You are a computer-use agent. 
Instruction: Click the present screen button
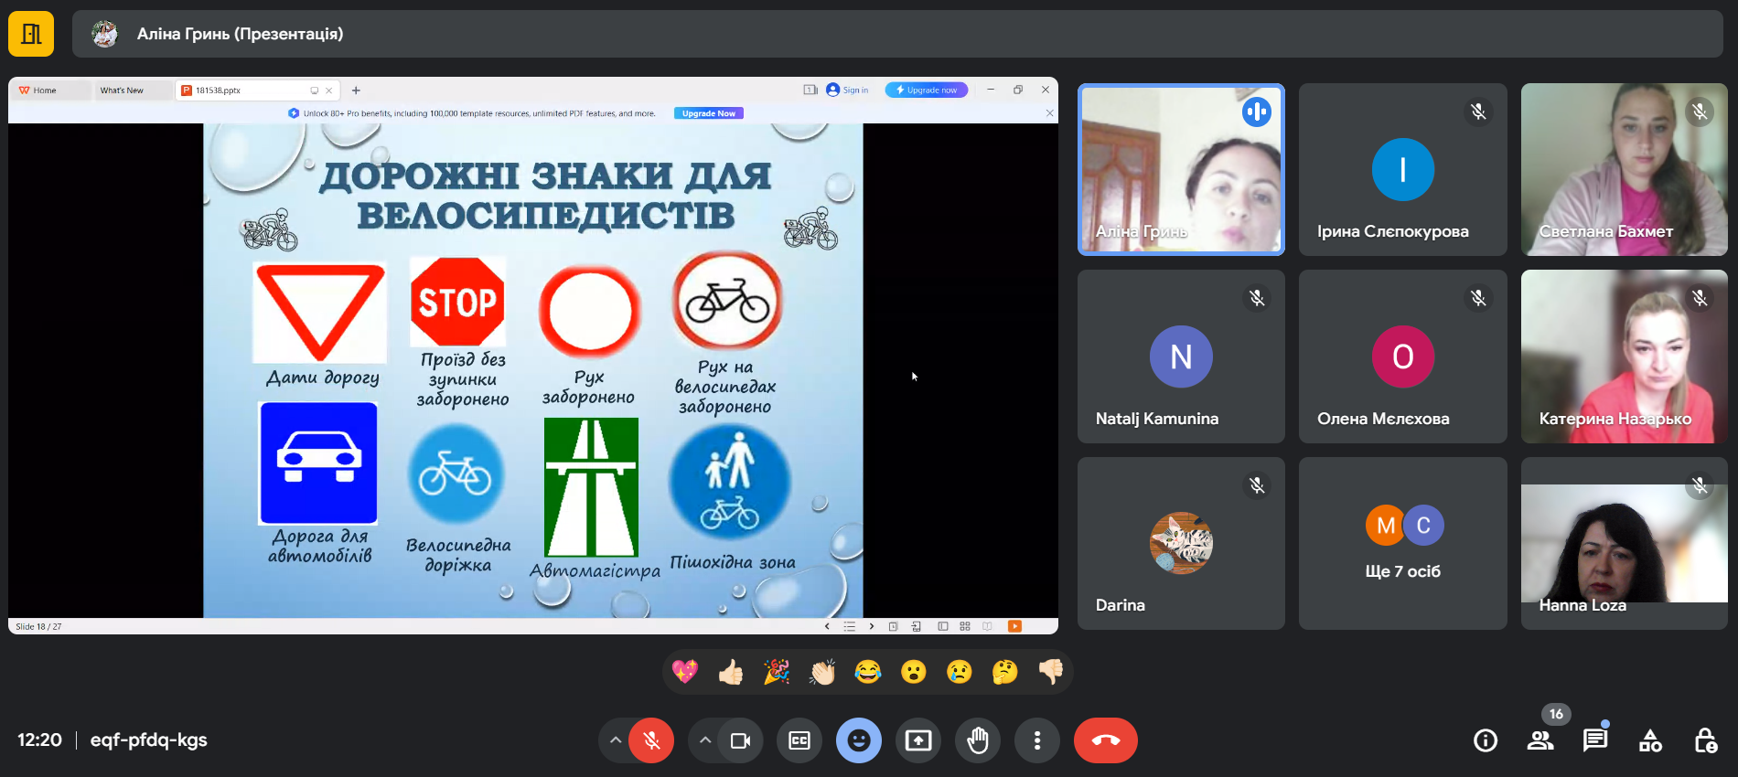(918, 740)
